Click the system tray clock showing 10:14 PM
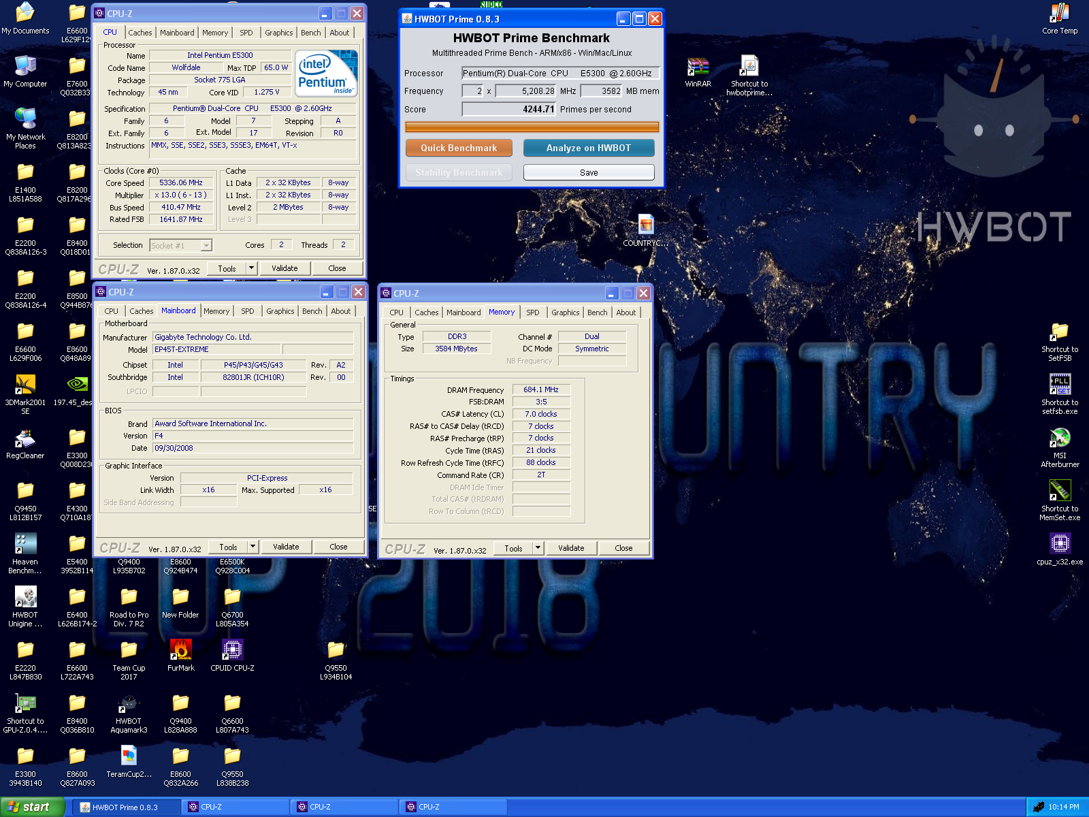The image size is (1089, 817). [x=1064, y=807]
